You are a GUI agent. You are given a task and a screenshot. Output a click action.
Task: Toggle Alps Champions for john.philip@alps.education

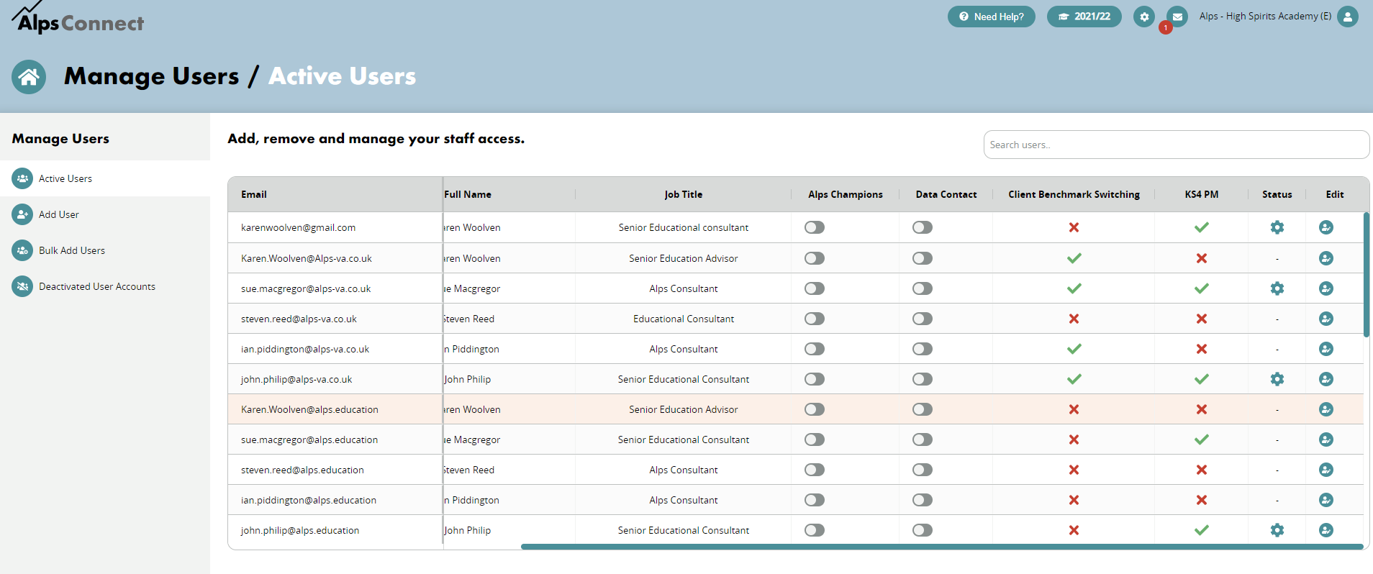[815, 530]
